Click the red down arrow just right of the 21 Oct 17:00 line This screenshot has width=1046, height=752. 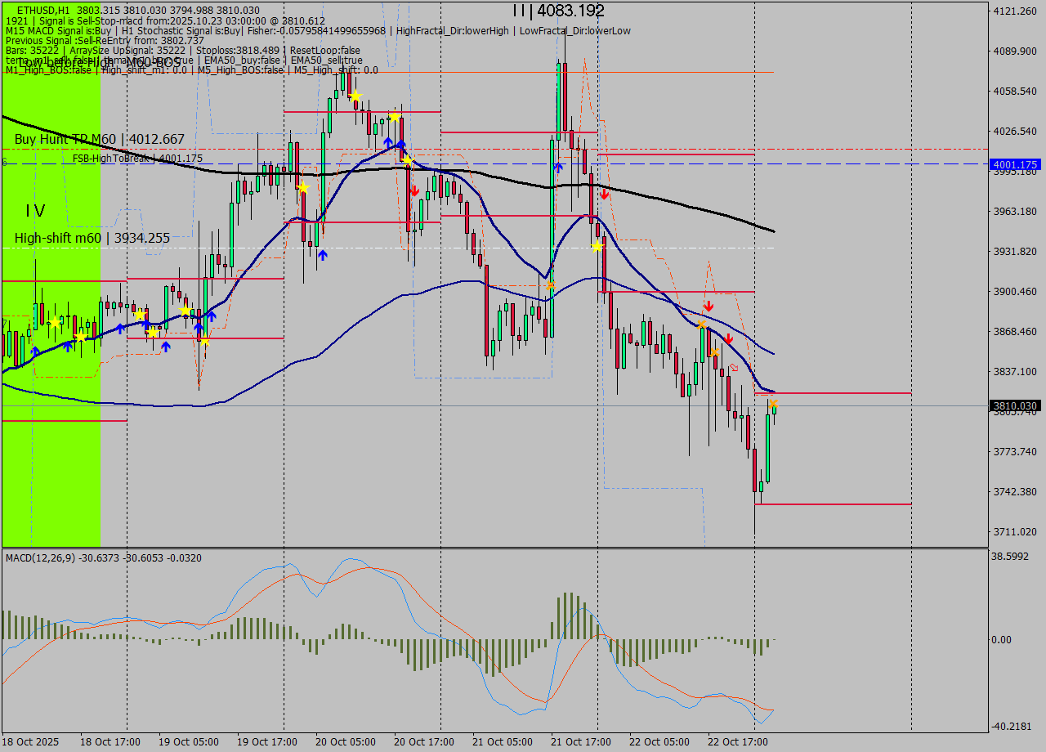[604, 195]
